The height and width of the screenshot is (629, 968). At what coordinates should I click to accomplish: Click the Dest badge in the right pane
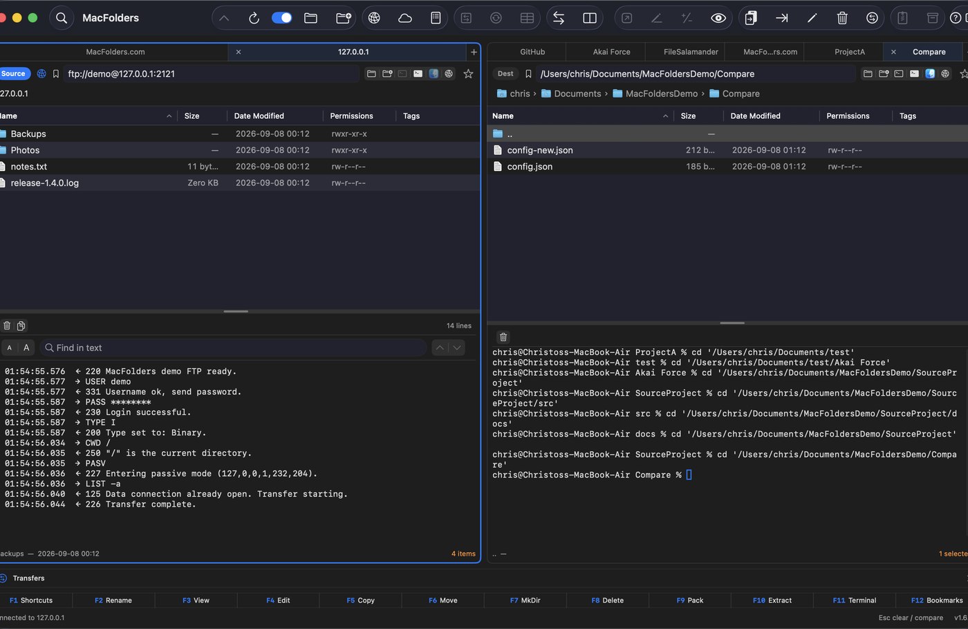(505, 73)
